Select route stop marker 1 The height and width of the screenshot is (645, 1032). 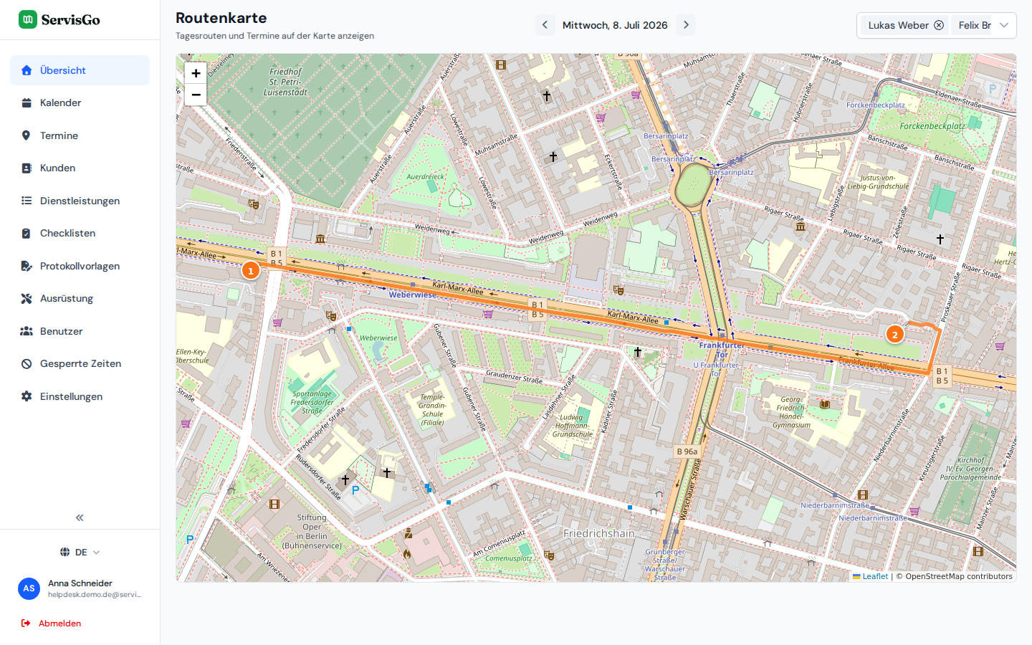click(x=250, y=270)
